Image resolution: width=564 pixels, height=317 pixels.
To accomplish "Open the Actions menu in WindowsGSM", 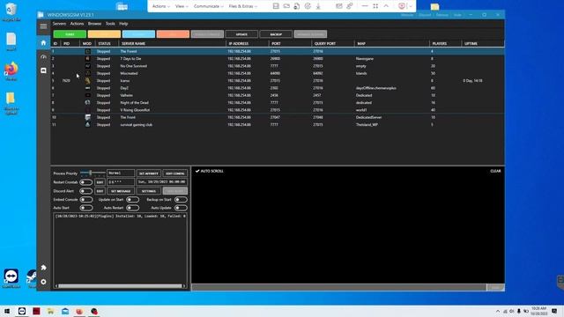I will pyautogui.click(x=77, y=24).
